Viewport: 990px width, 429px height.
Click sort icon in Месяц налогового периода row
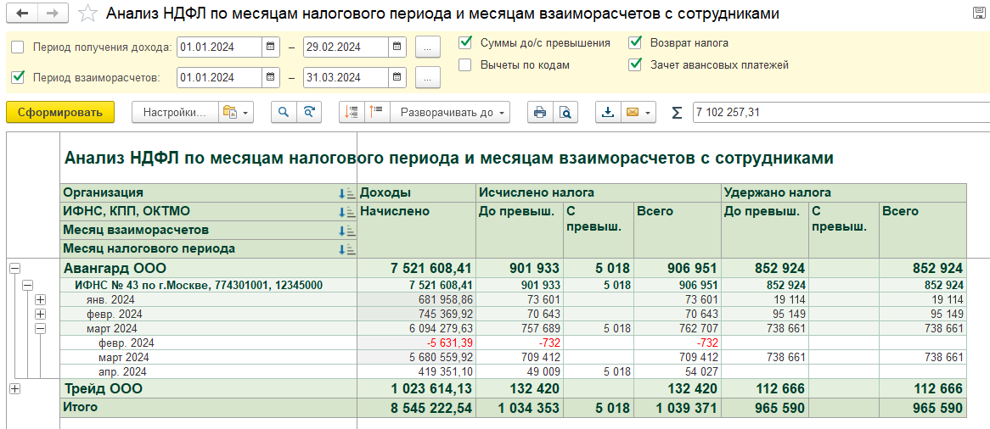point(346,248)
